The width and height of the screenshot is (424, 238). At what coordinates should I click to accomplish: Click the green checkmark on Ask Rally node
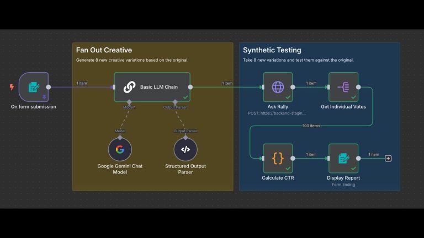pos(288,97)
